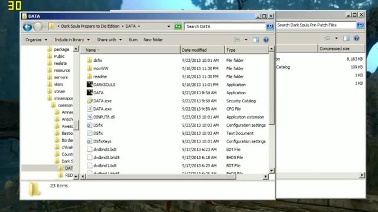
Task: Expand the arrow after DATA in the address bar
Action: (139, 26)
